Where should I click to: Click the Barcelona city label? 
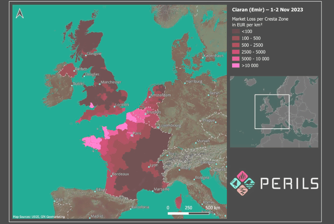140,207
